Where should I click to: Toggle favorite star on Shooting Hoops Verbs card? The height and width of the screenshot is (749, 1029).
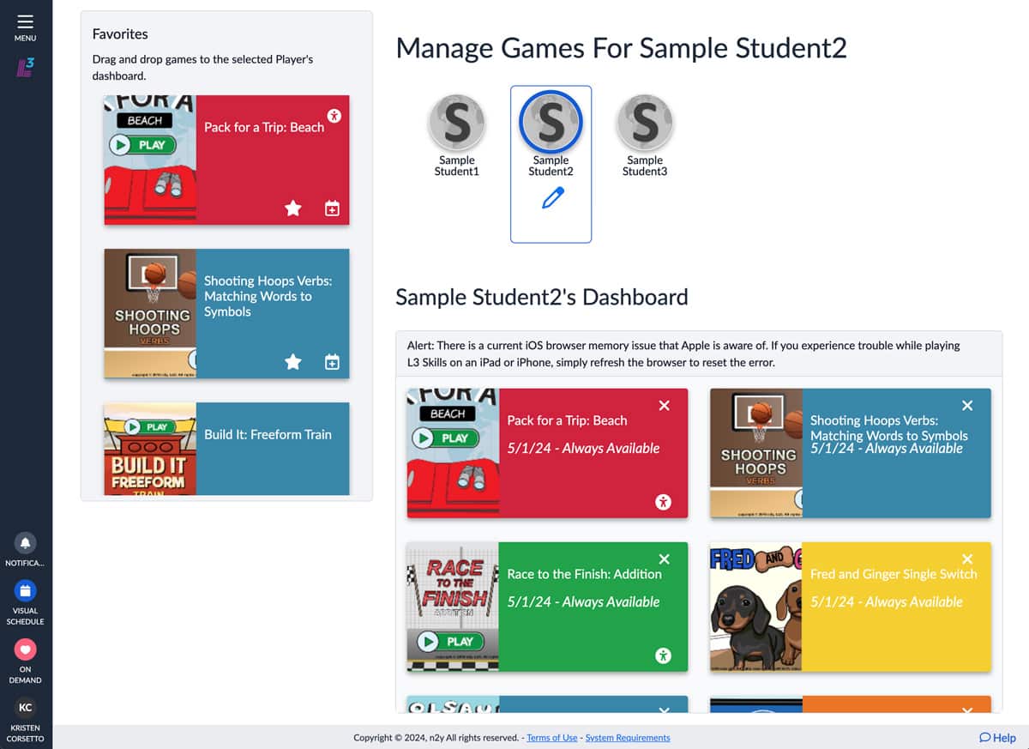pyautogui.click(x=293, y=362)
